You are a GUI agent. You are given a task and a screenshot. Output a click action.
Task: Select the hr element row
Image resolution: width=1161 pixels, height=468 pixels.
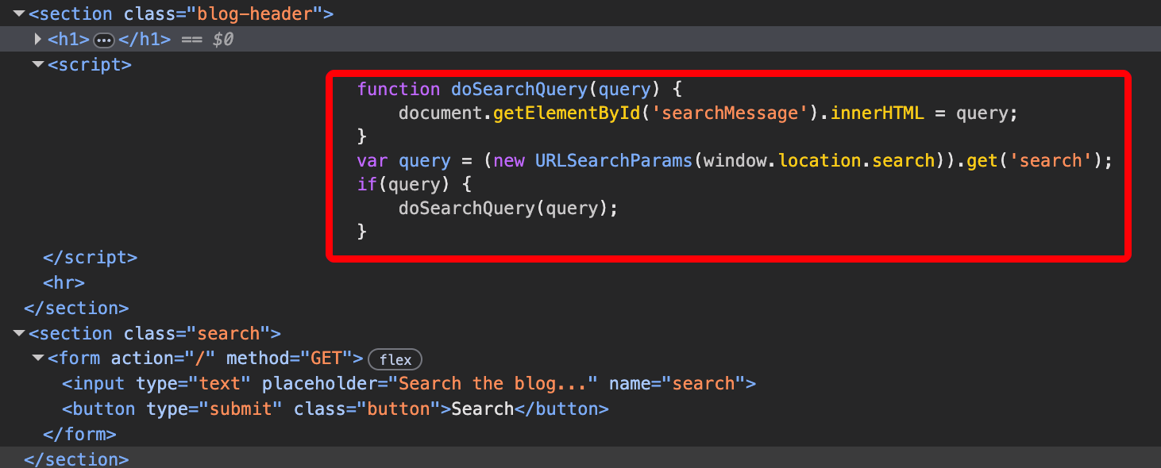64,282
